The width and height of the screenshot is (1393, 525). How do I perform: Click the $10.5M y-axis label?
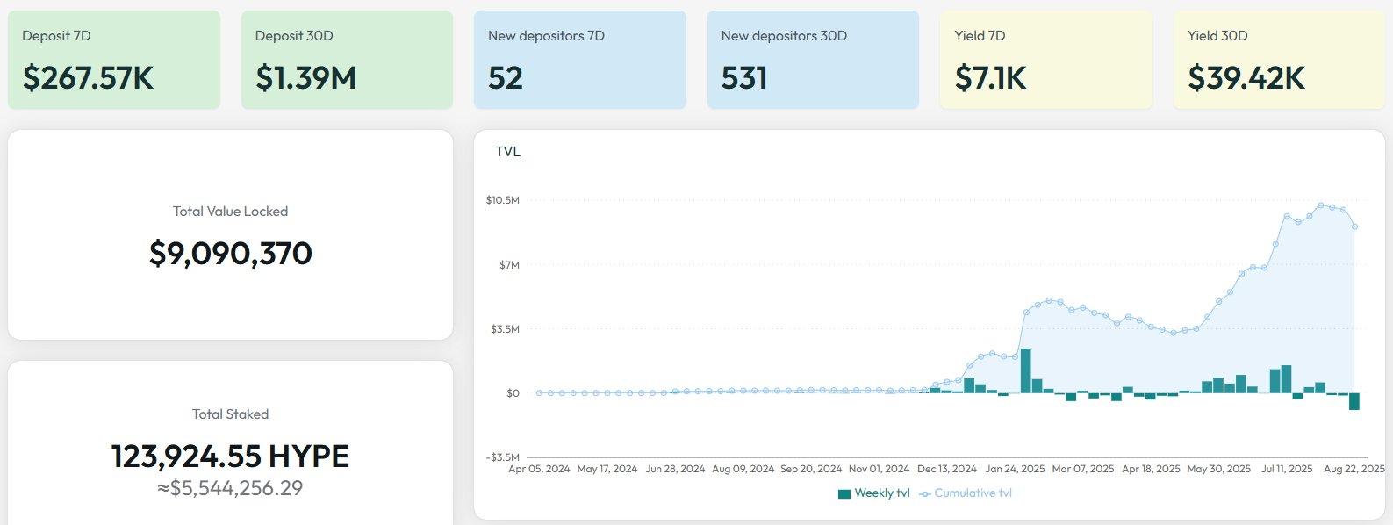[x=503, y=200]
